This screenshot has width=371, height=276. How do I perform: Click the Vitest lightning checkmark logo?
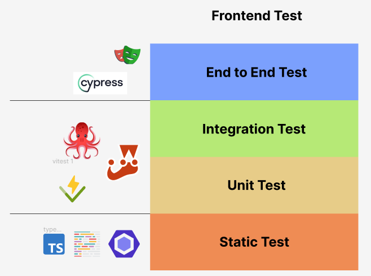72,189
